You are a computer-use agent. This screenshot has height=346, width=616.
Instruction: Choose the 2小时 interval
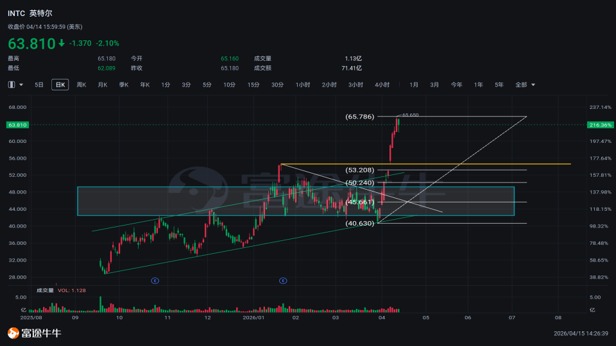coord(329,85)
